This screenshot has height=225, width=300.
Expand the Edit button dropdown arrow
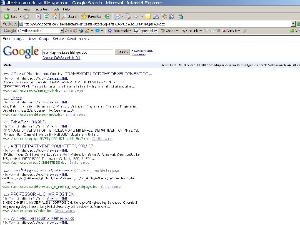(142, 17)
